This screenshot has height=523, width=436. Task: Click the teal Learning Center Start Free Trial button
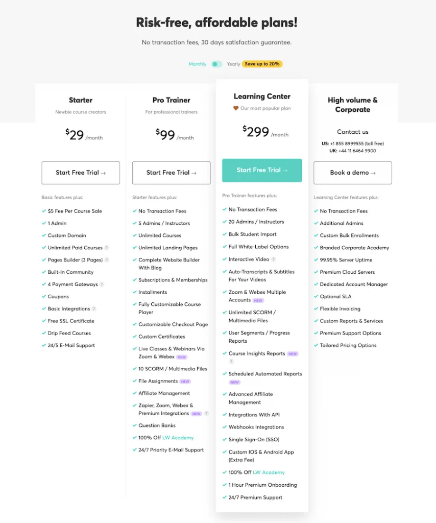tap(262, 170)
